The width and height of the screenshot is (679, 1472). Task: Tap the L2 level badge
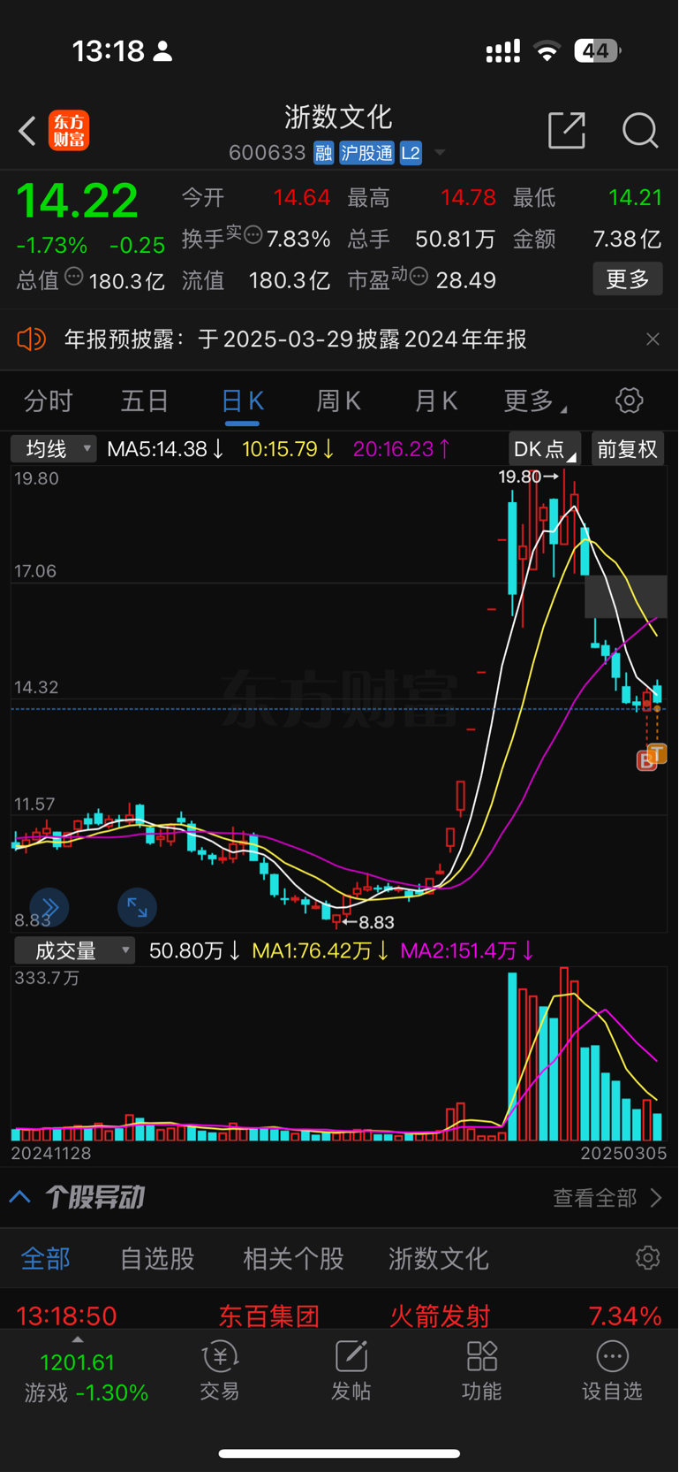[x=411, y=153]
